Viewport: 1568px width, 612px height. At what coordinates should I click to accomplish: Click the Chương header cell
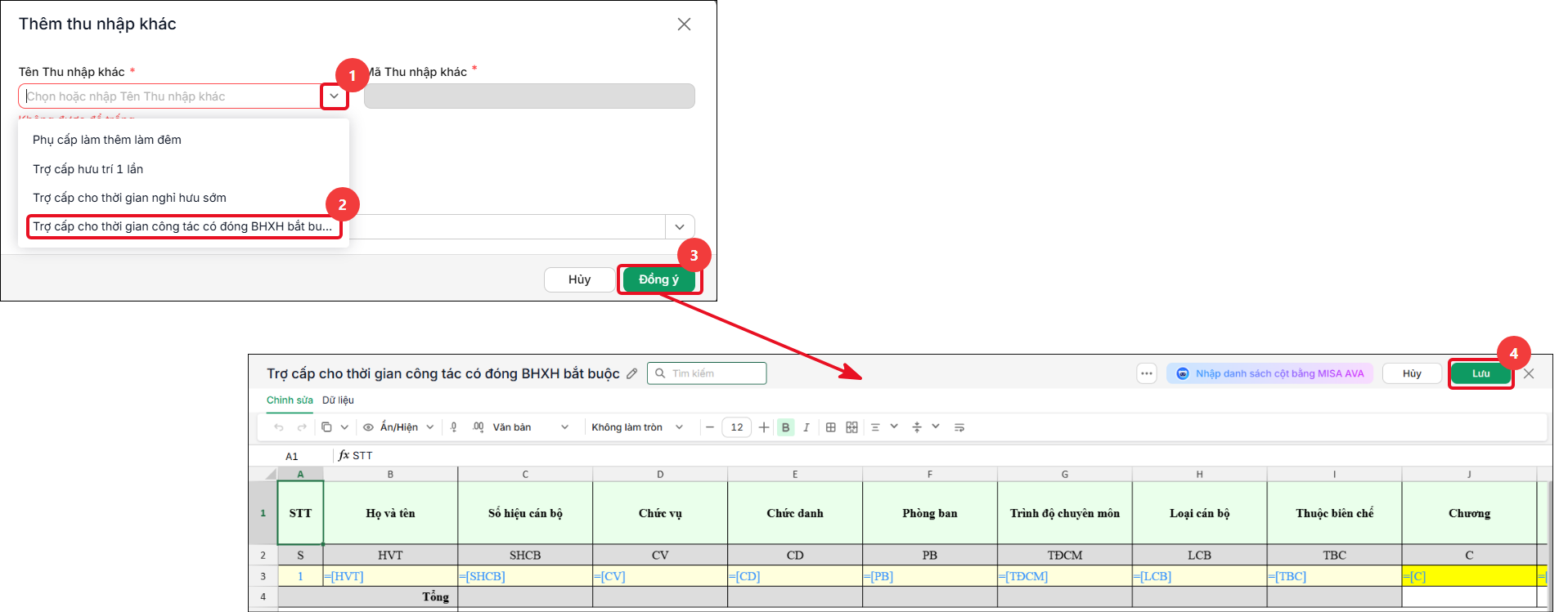(x=1469, y=513)
